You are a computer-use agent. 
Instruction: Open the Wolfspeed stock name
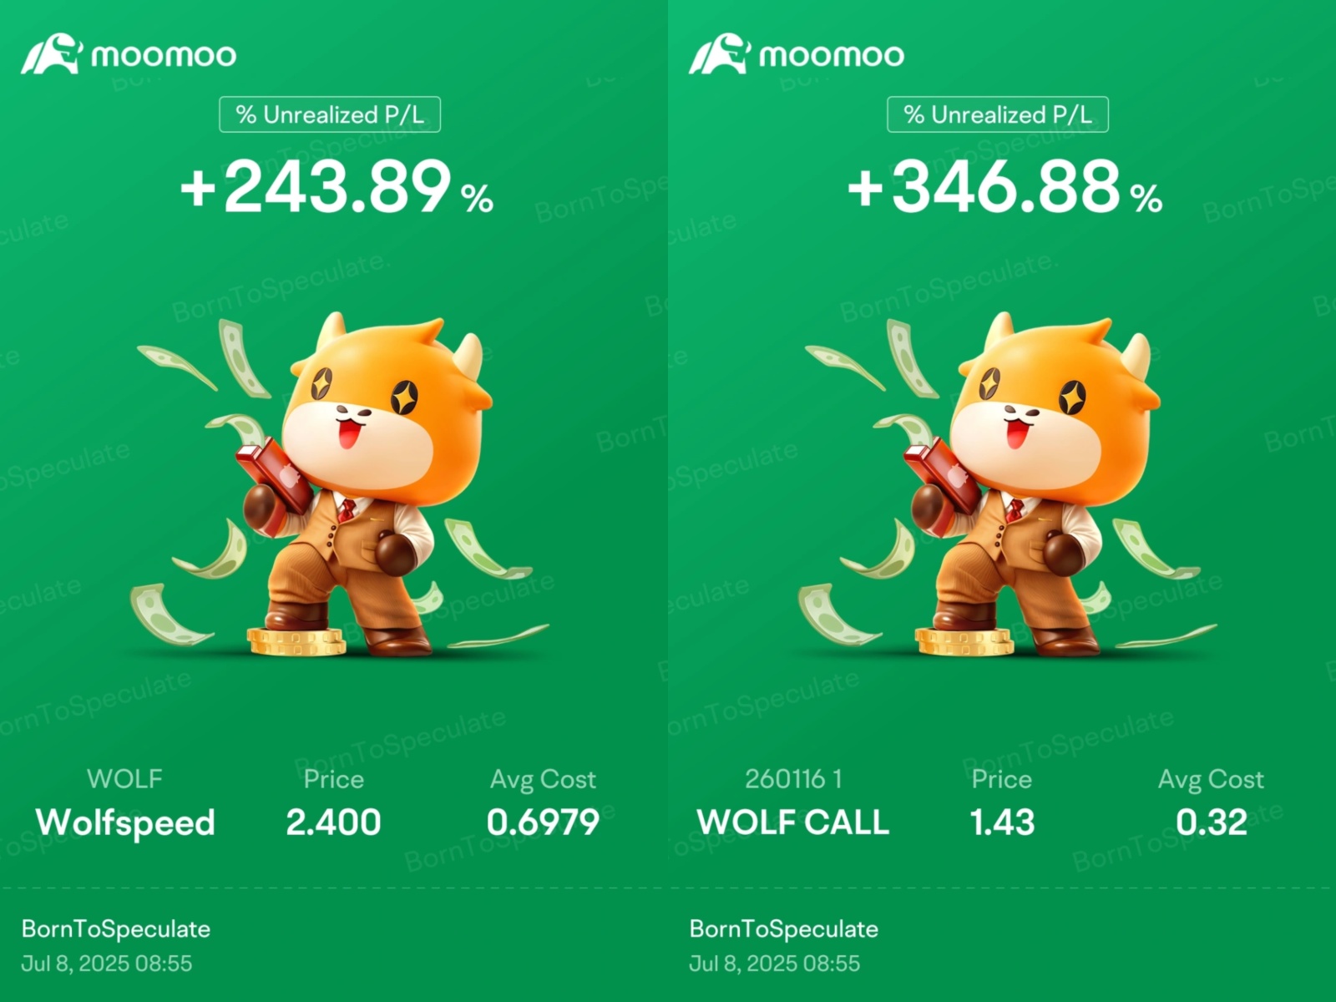(125, 822)
